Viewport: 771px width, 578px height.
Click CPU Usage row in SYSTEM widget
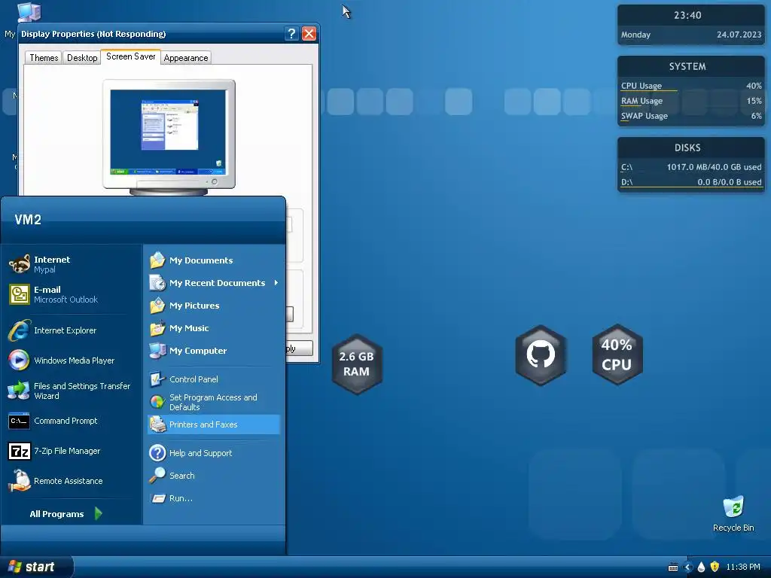click(691, 86)
